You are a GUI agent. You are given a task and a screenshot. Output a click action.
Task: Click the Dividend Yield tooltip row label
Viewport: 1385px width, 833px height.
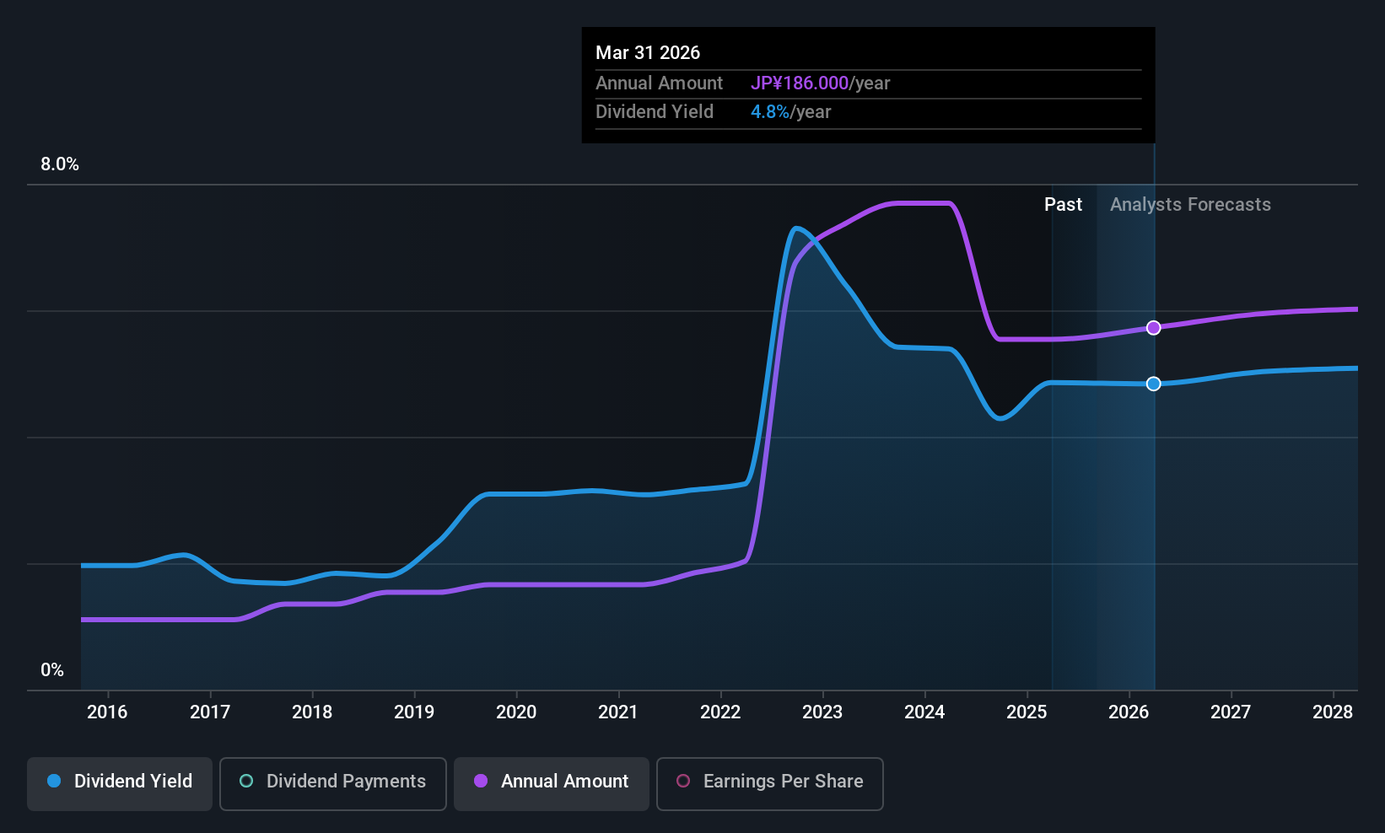coord(655,112)
